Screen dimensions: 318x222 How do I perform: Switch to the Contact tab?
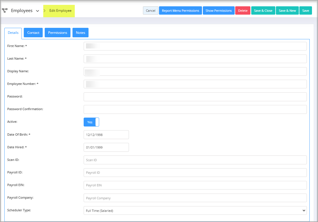(x=33, y=32)
